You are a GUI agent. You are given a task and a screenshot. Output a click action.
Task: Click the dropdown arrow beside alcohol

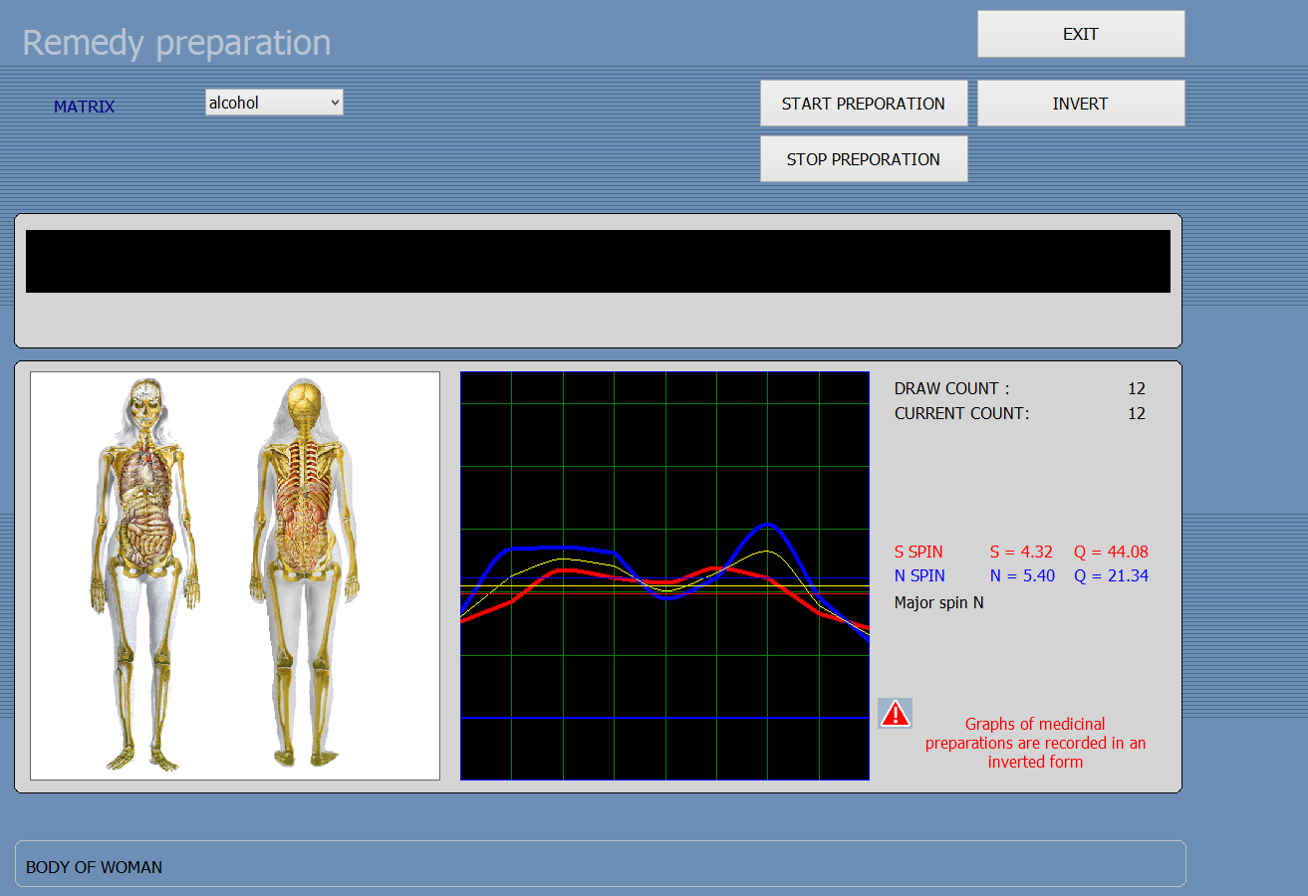click(x=334, y=102)
